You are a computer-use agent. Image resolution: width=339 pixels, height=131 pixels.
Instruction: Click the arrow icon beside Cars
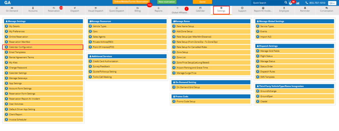90,32
